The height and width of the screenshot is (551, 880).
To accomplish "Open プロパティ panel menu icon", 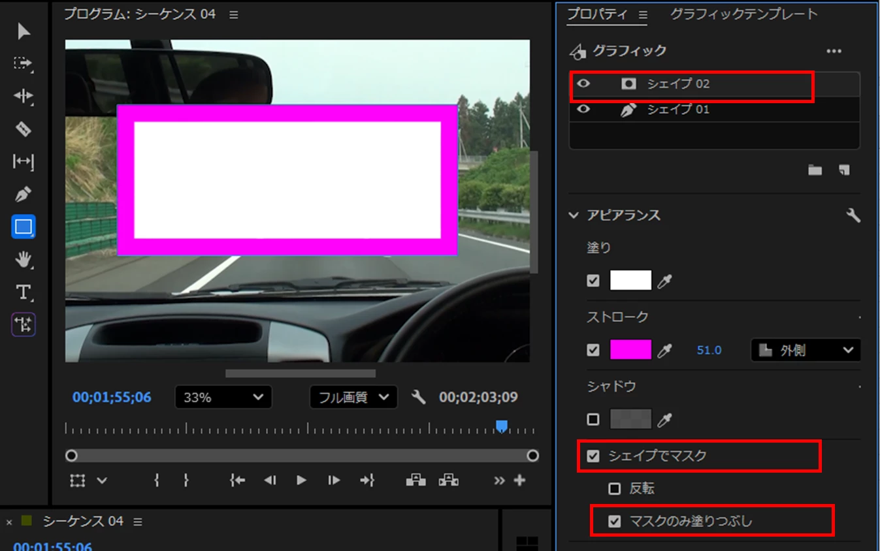I will tap(642, 14).
